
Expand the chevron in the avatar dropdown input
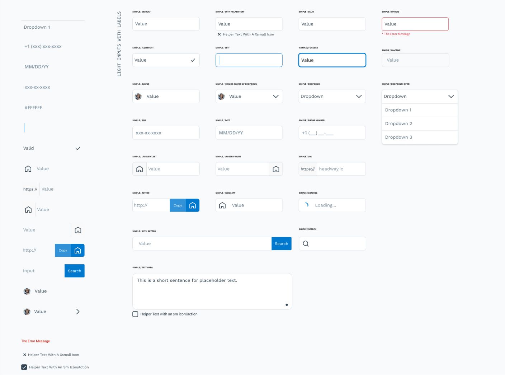point(275,96)
